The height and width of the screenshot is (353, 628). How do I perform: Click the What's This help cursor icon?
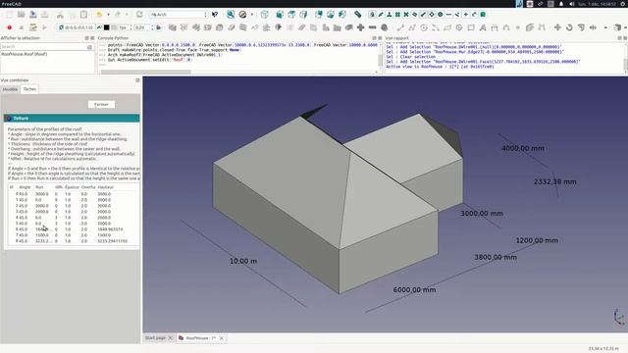click(215, 15)
